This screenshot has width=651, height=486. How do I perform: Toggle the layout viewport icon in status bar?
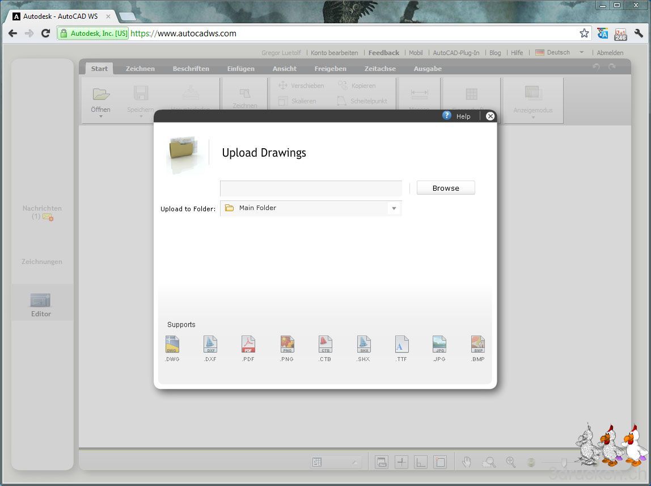click(x=382, y=462)
